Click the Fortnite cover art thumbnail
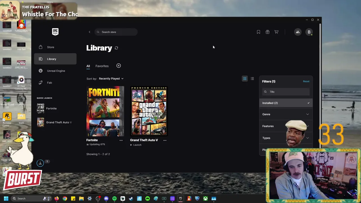This screenshot has width=361, height=203. (x=105, y=111)
